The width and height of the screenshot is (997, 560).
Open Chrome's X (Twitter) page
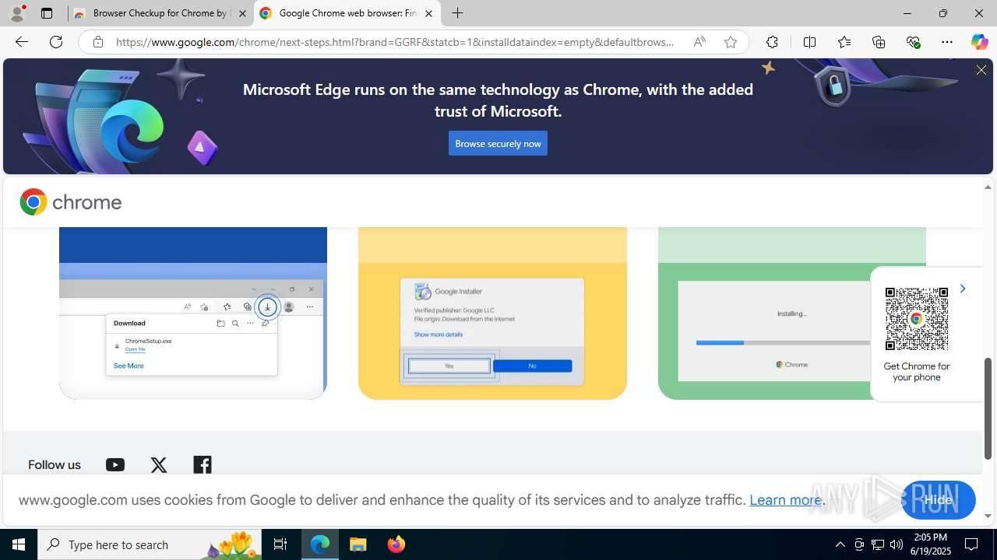(x=159, y=465)
